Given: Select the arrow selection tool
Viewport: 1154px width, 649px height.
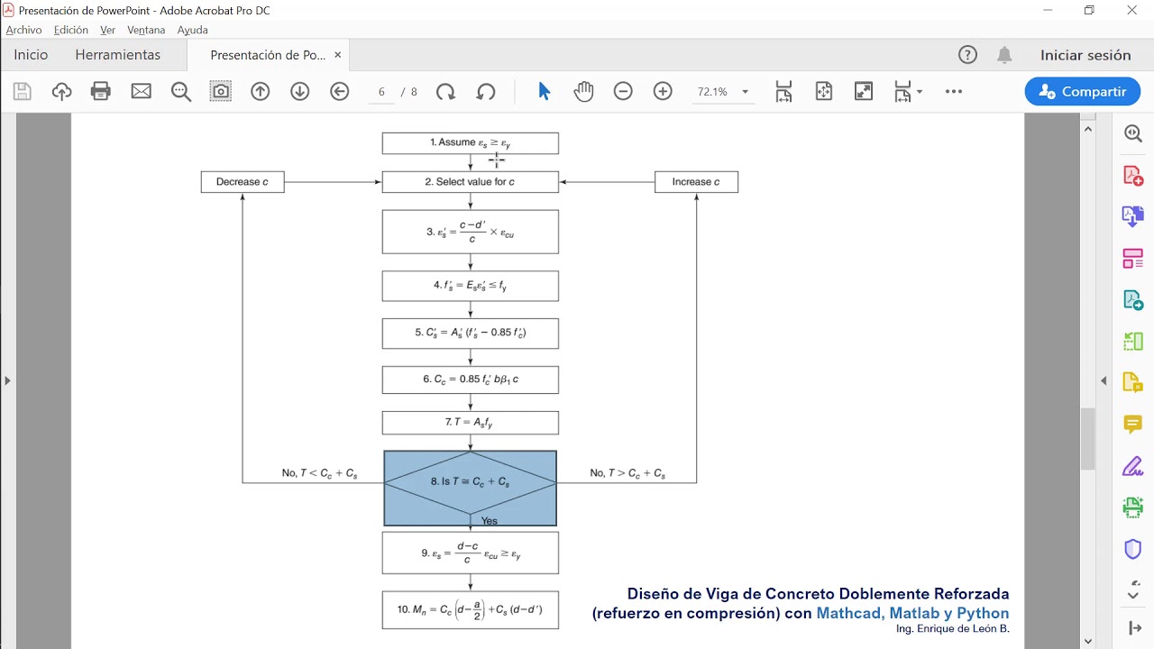Looking at the screenshot, I should coord(544,91).
